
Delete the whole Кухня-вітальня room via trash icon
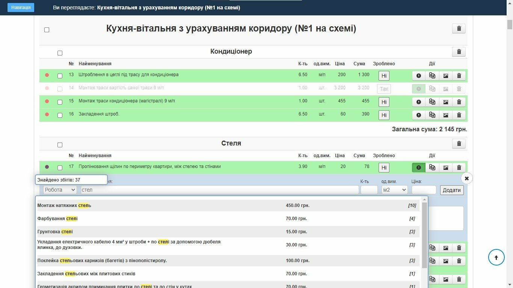point(459,28)
